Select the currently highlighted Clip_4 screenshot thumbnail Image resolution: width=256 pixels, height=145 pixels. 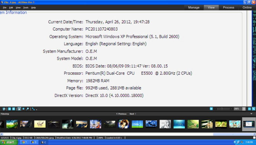[x=249, y=124]
